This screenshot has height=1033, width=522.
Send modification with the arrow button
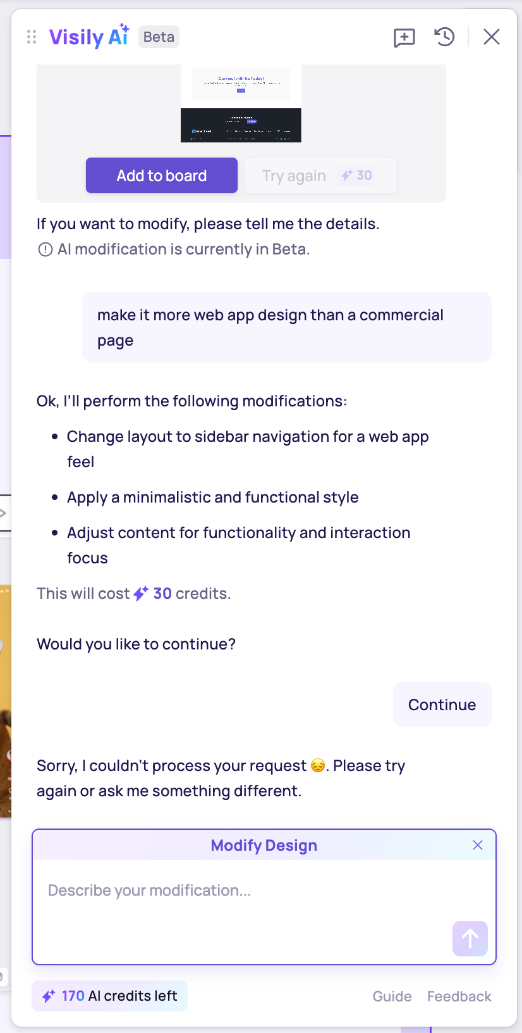coord(470,938)
